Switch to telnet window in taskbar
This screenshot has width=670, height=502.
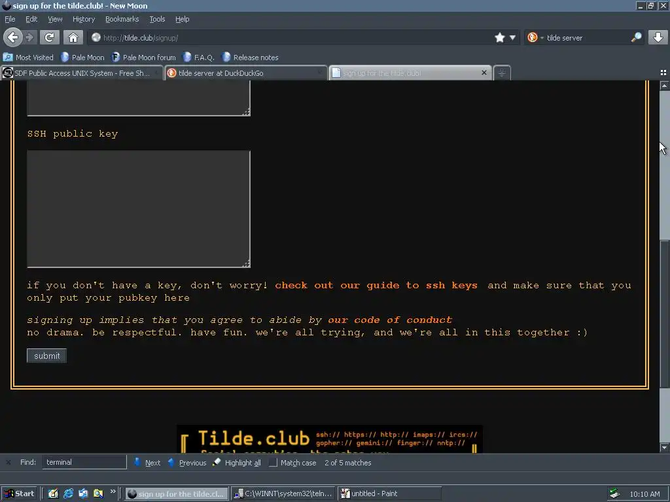tap(283, 494)
